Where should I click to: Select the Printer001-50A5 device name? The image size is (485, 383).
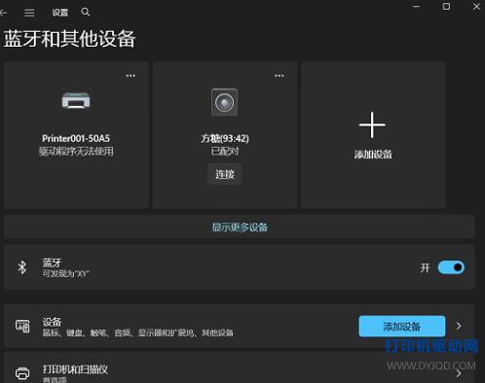[76, 138]
